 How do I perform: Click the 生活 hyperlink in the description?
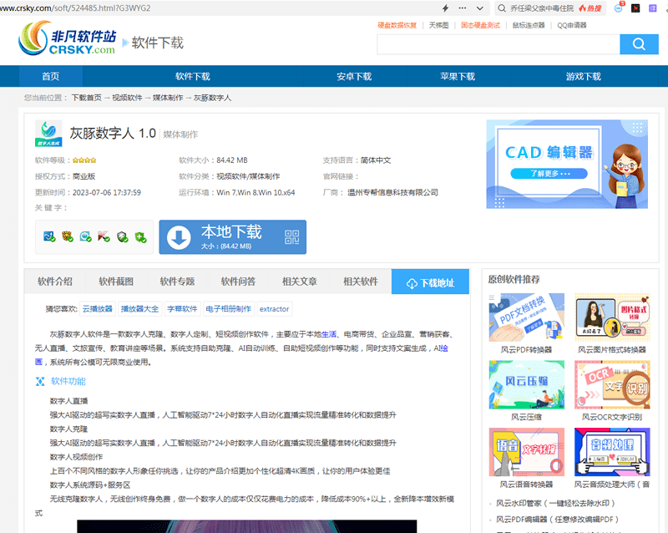(329, 334)
